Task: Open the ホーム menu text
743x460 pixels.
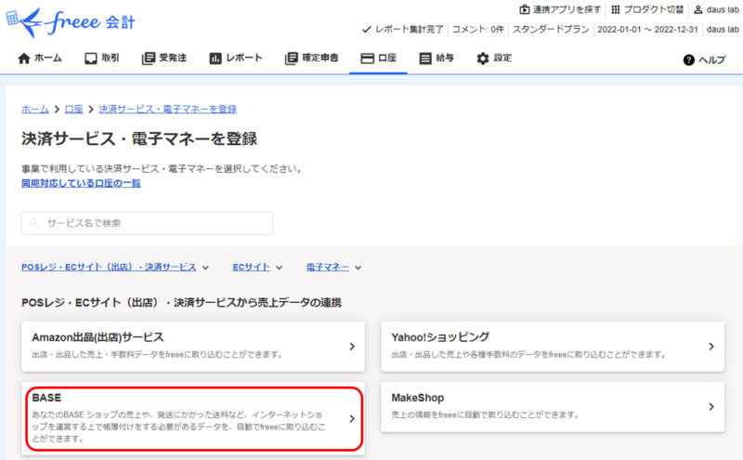Action: click(48, 58)
